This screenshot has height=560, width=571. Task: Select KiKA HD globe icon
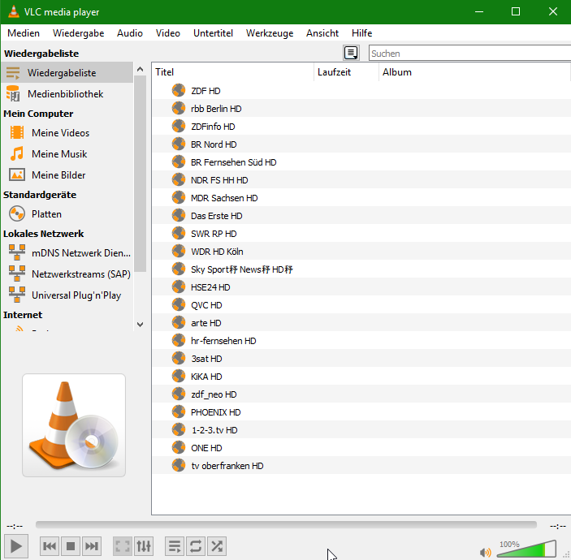coord(179,376)
